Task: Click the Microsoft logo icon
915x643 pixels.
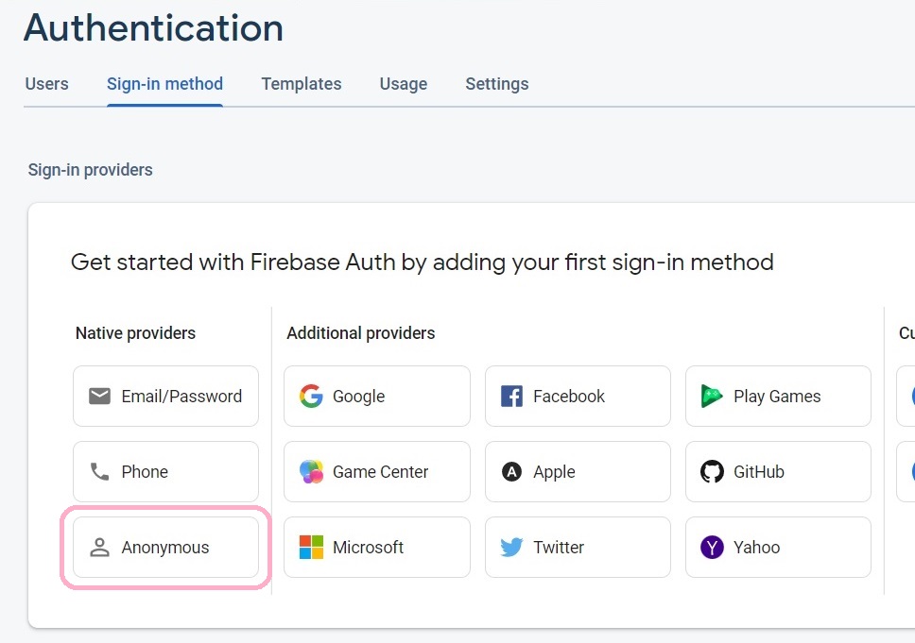Action: (311, 548)
